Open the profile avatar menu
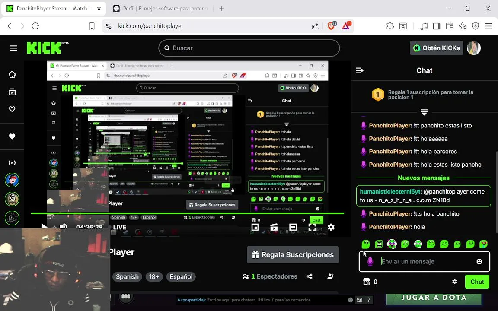This screenshot has height=311, width=498. pos(473,48)
